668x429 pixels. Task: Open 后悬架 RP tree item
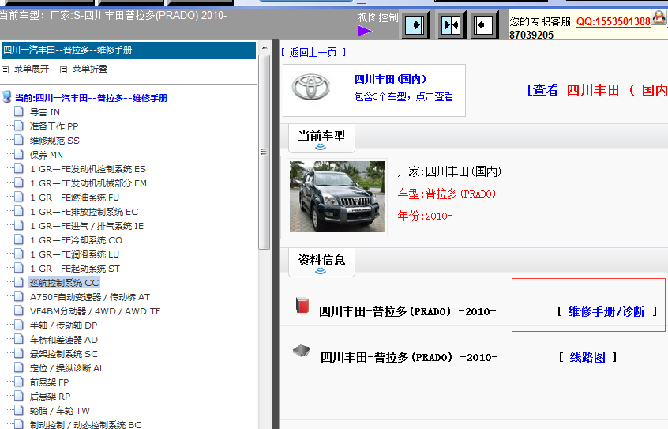(x=50, y=397)
